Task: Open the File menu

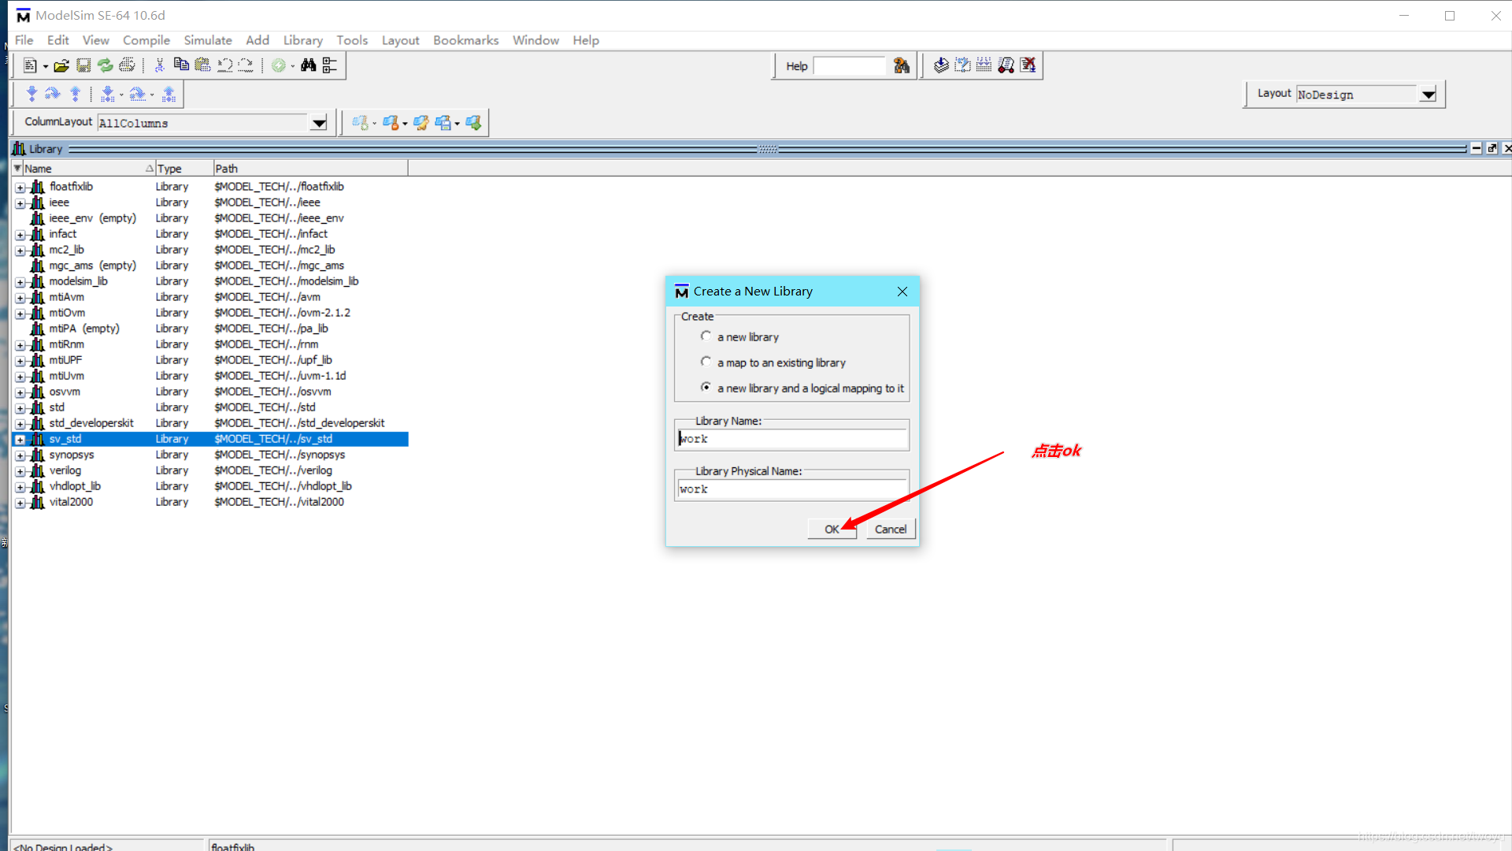Action: tap(24, 40)
